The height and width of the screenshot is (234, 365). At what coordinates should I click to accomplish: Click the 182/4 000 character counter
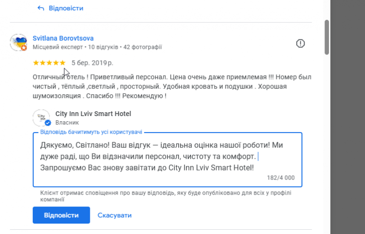click(281, 178)
